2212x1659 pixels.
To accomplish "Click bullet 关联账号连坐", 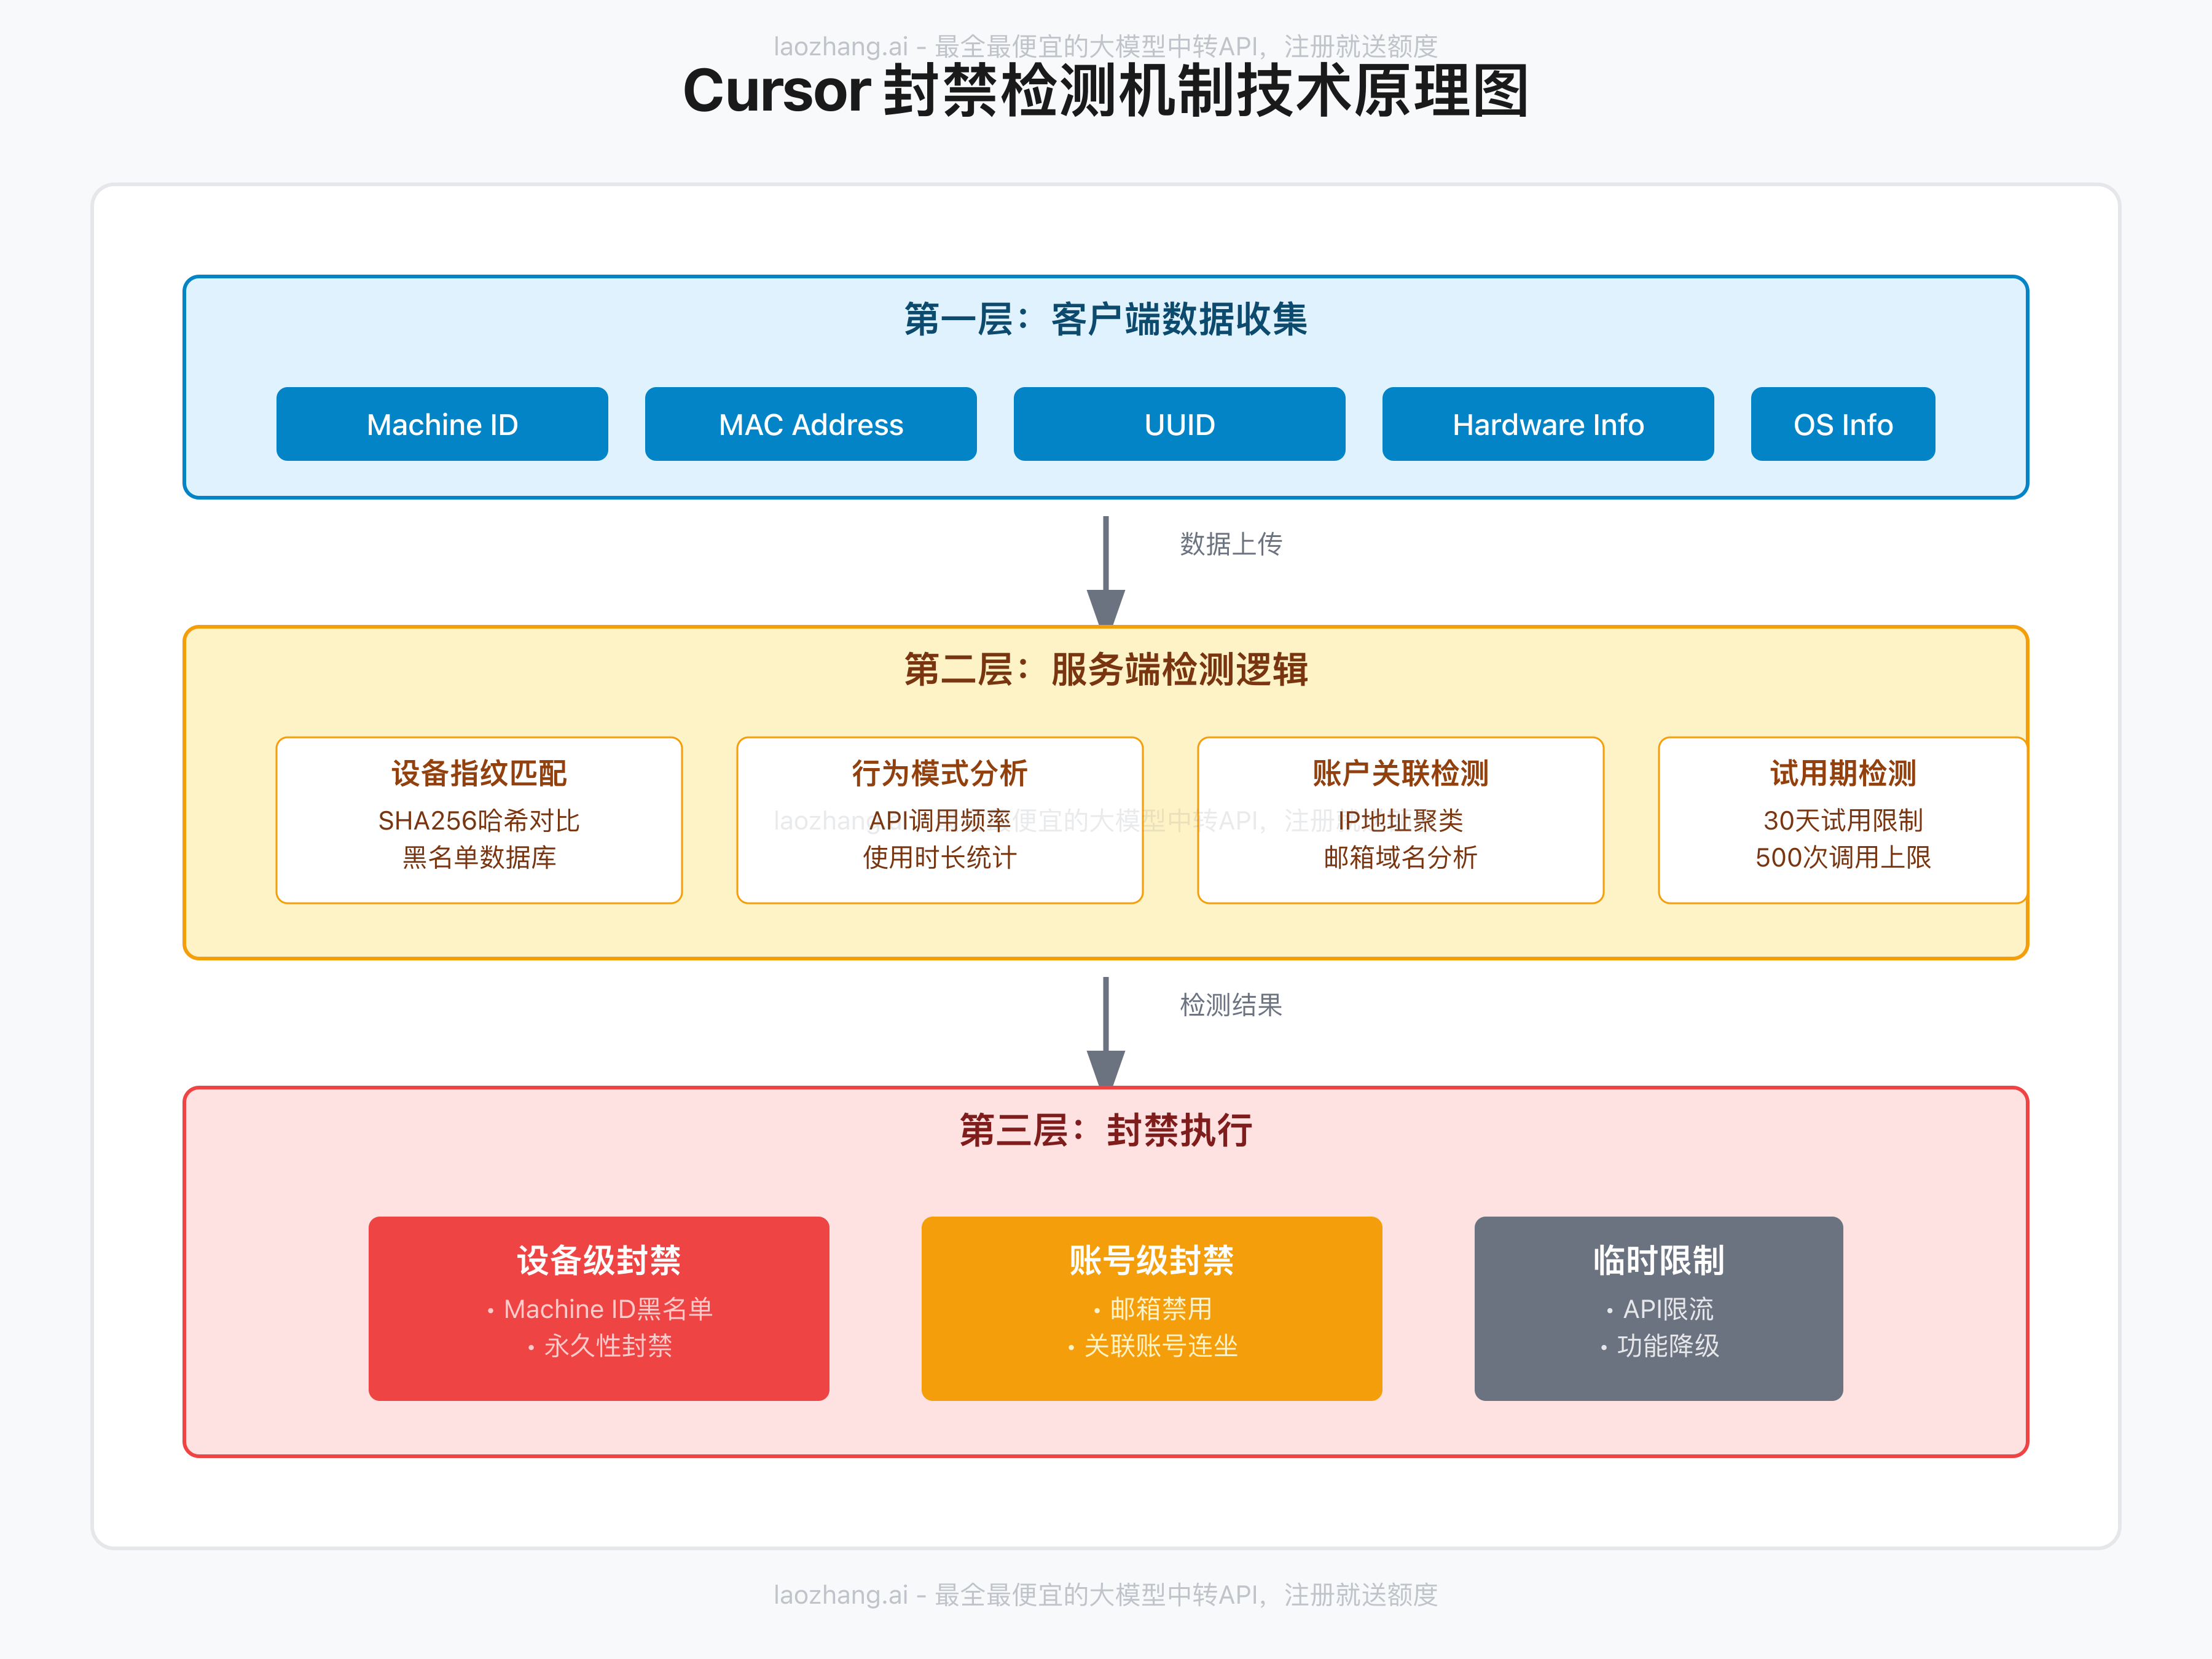I will [1152, 1346].
